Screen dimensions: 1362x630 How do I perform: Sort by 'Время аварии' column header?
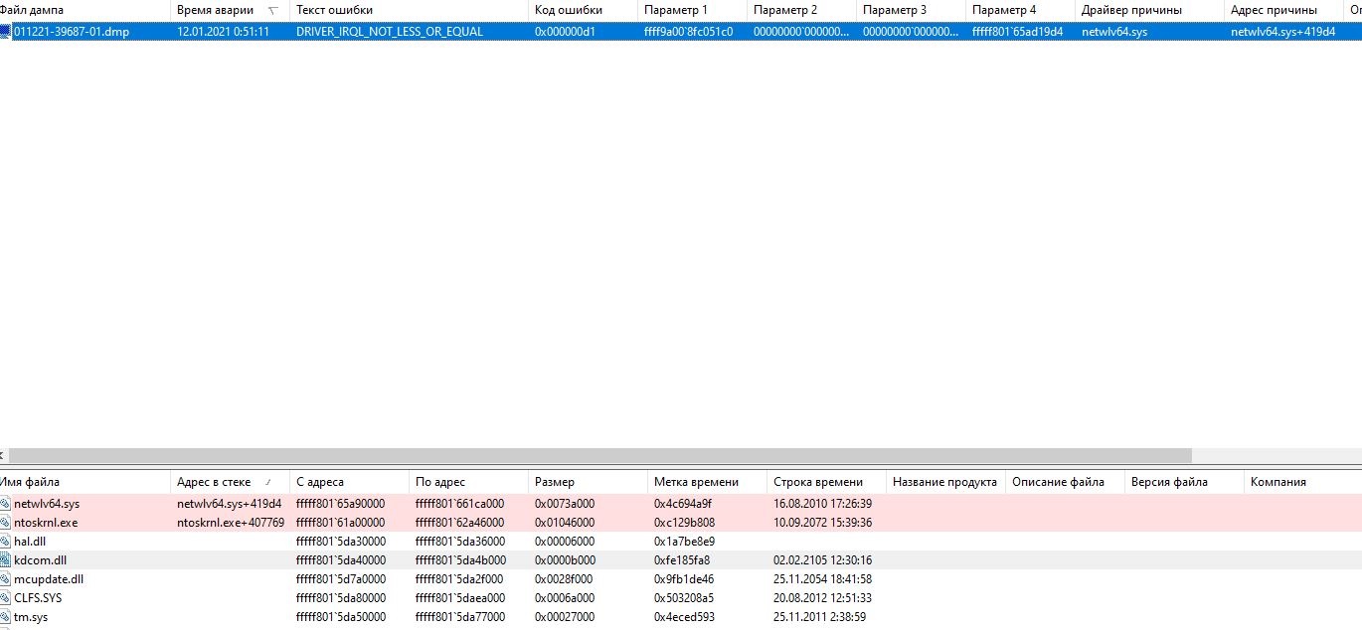(x=231, y=10)
